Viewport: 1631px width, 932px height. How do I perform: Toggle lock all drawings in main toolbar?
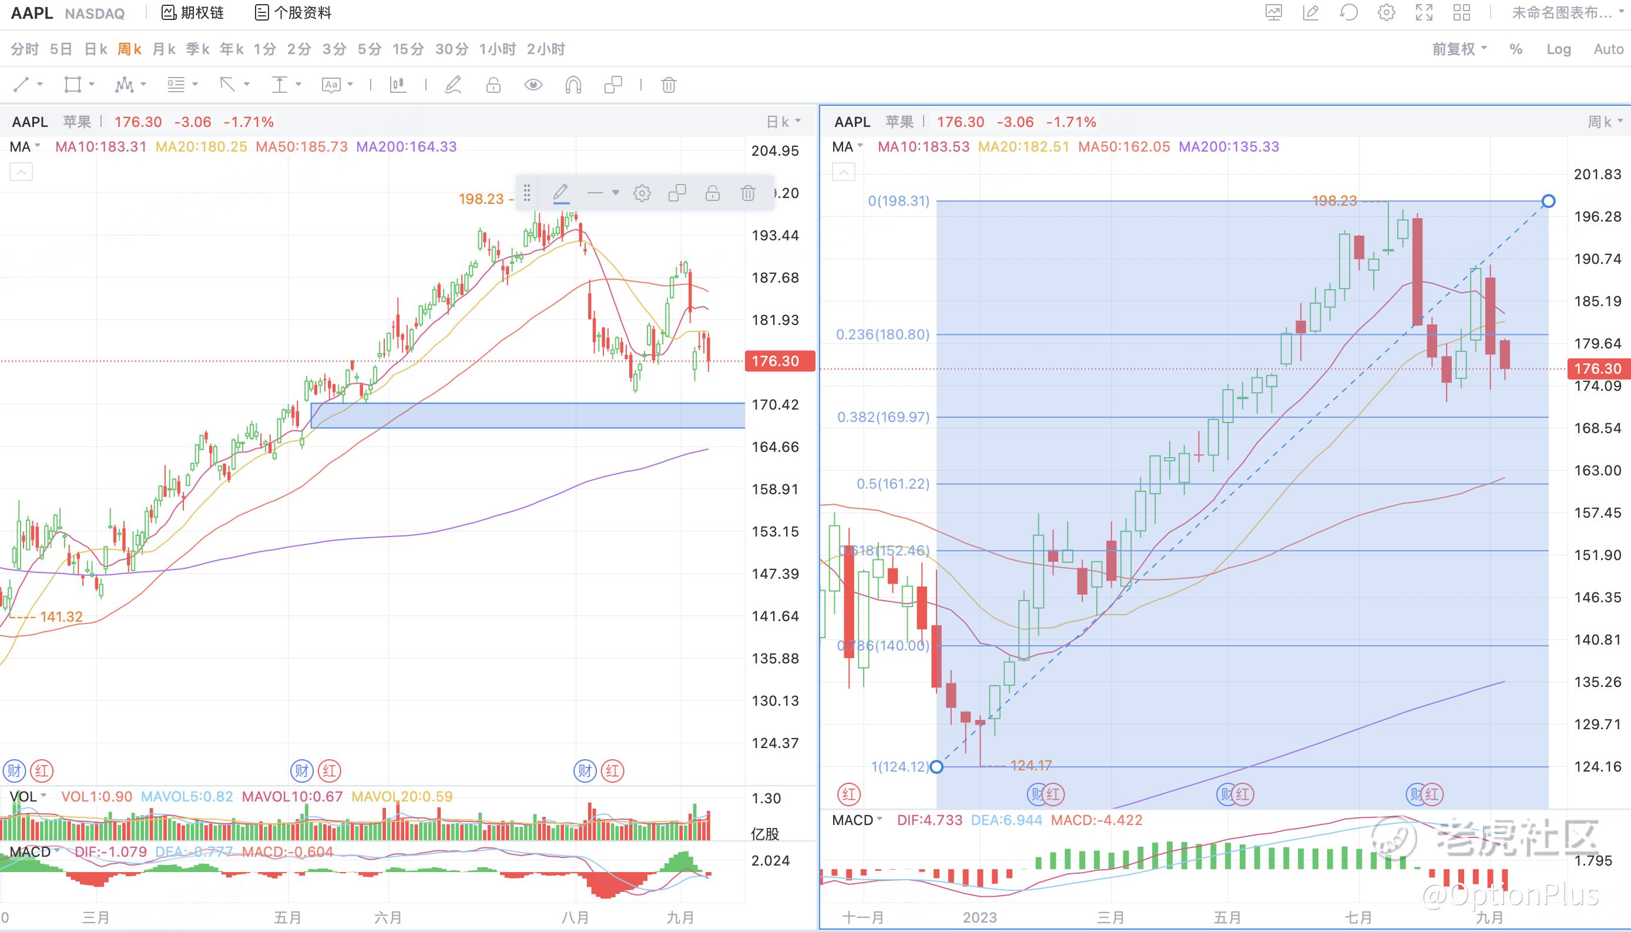click(x=494, y=85)
